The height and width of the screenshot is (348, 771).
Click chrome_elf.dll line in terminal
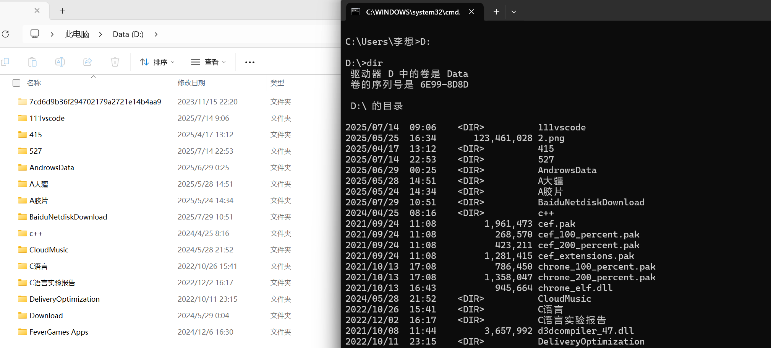(479, 288)
